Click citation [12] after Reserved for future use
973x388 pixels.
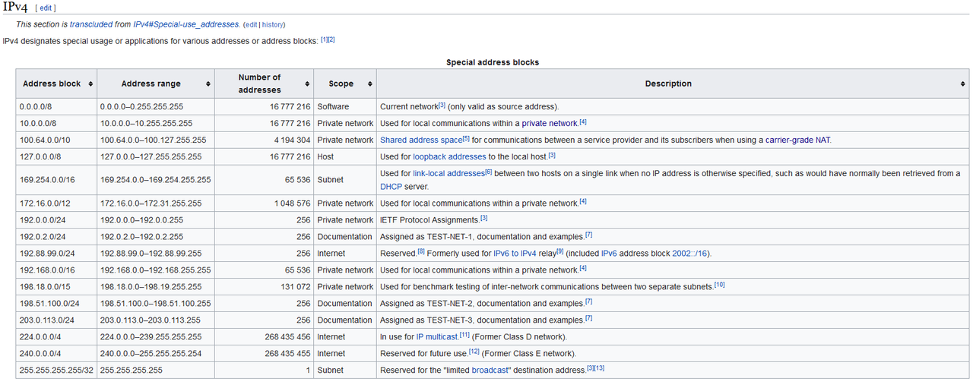pyautogui.click(x=474, y=352)
